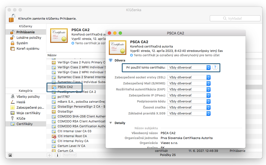
Task: Open the Zabezpečené socket vrstvy (SSL) dropdown
Action: [189, 77]
